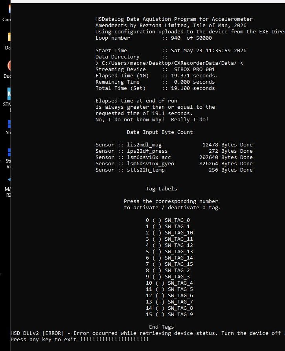Click the Loop number value "940 of 50000"
The image size is (285, 351).
(x=191, y=38)
